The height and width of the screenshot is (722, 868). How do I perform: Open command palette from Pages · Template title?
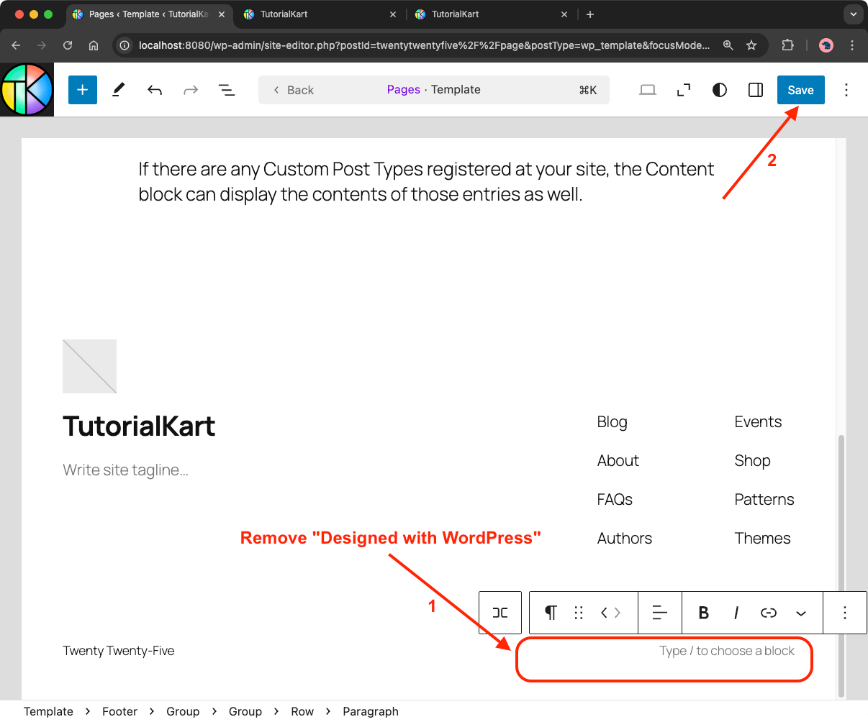[x=434, y=90]
